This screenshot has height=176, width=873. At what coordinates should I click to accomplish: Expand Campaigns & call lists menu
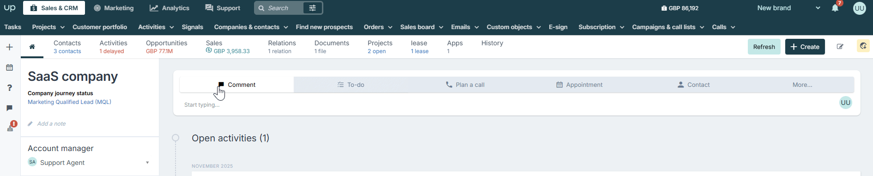click(x=668, y=27)
